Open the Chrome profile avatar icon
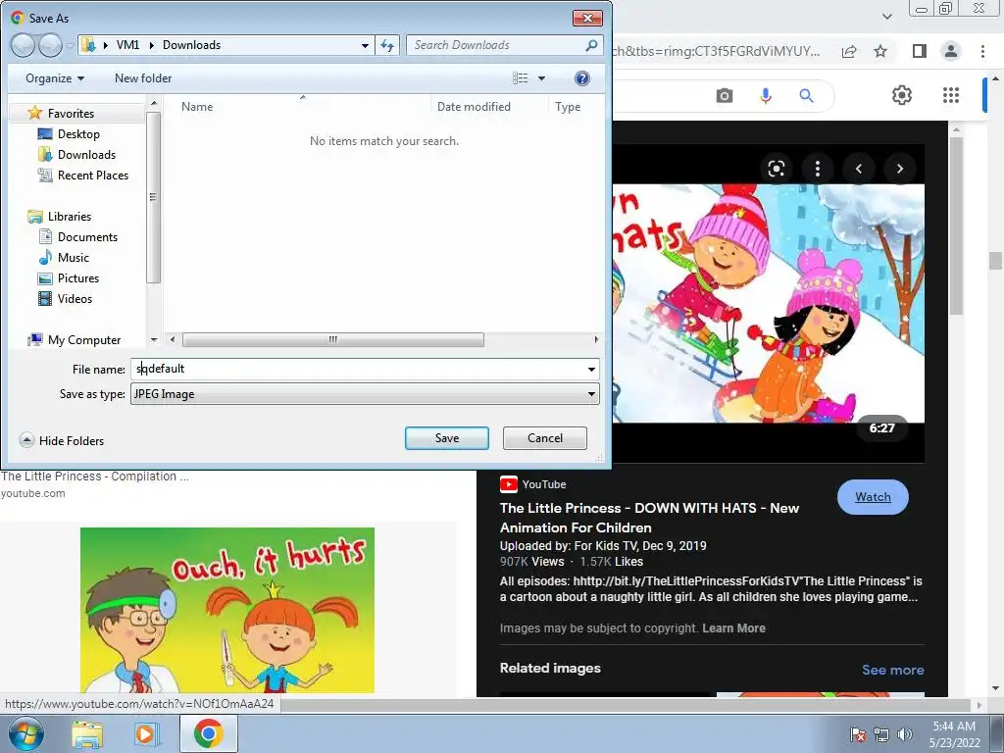Screen dimensions: 1004x753 [951, 51]
